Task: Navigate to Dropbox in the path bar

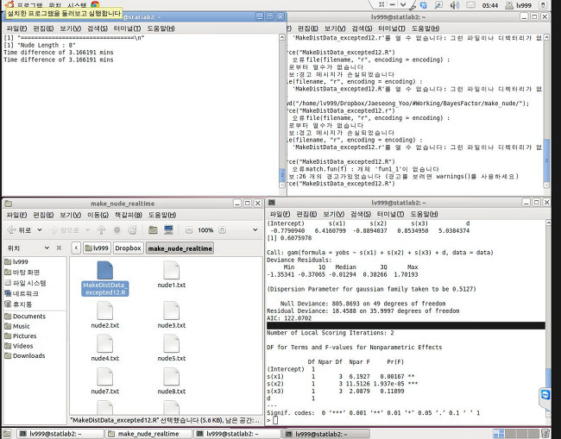Action: coord(128,248)
